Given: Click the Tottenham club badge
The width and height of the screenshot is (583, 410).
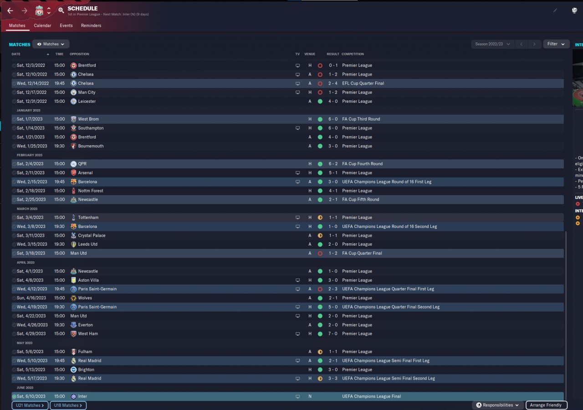Looking at the screenshot, I should click(x=74, y=218).
